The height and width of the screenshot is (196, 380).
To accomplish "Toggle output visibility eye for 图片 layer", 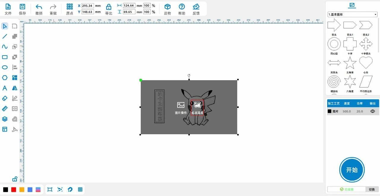I will coord(373,111).
